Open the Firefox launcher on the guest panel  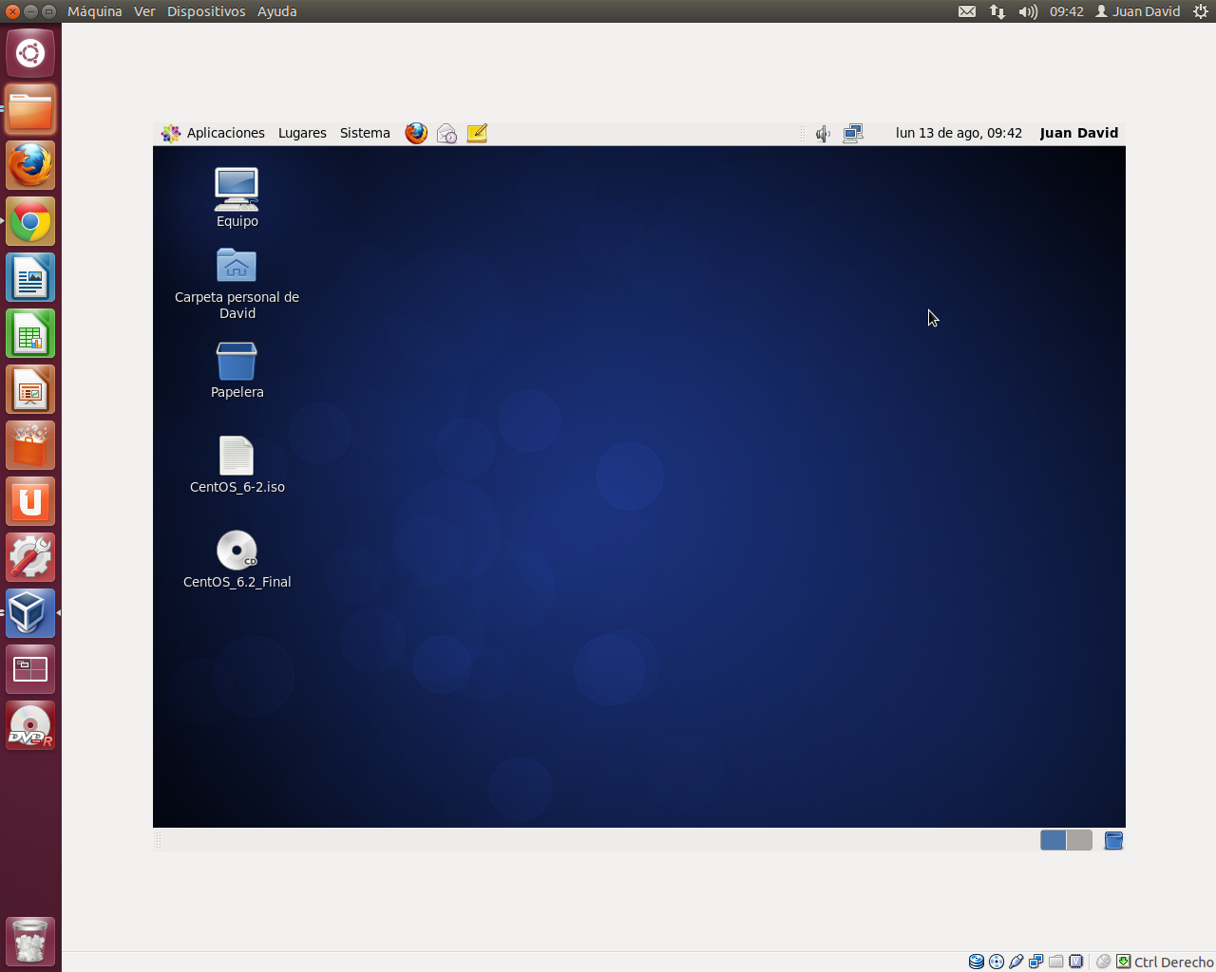[415, 133]
